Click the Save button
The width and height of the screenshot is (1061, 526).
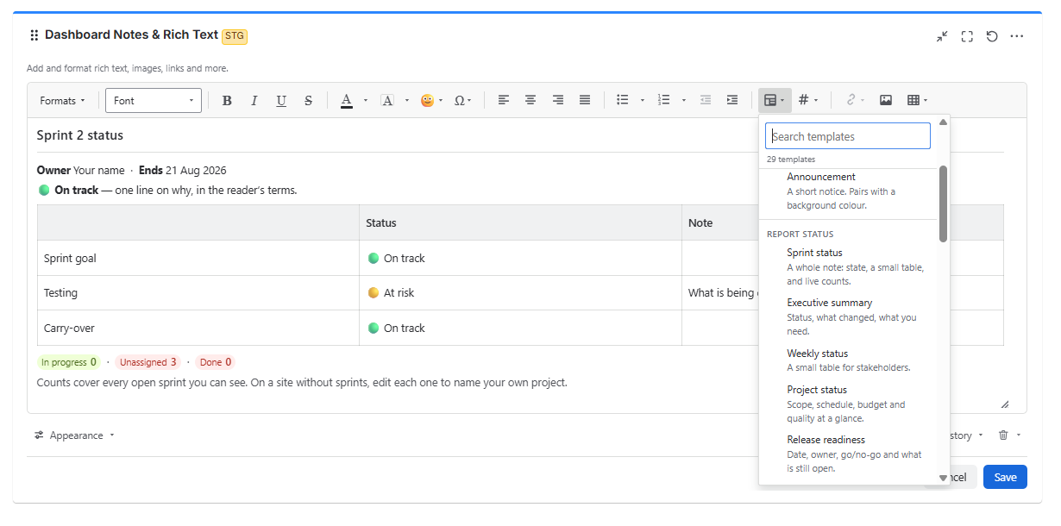(x=1005, y=477)
